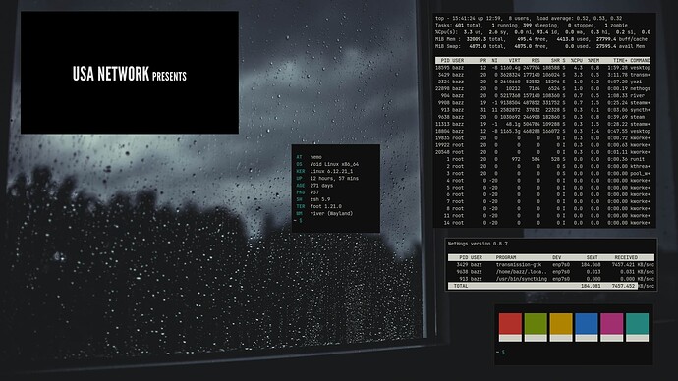Select the vesktop process row with PID 18595

[x=542, y=68]
